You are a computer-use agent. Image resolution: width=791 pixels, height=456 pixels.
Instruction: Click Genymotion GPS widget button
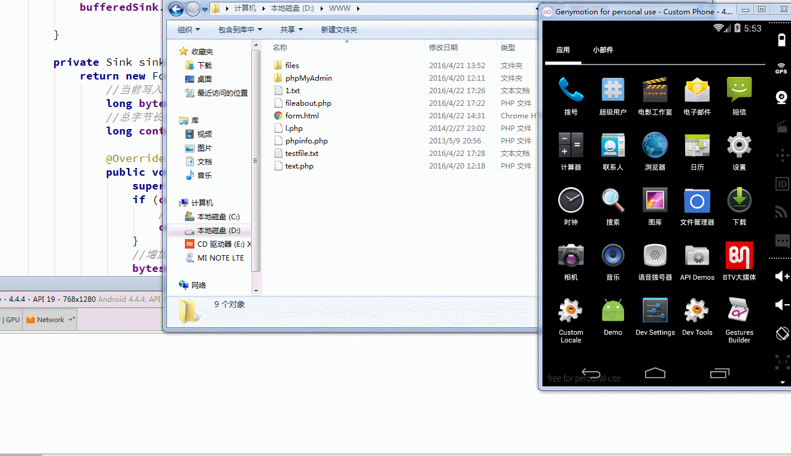coord(781,68)
